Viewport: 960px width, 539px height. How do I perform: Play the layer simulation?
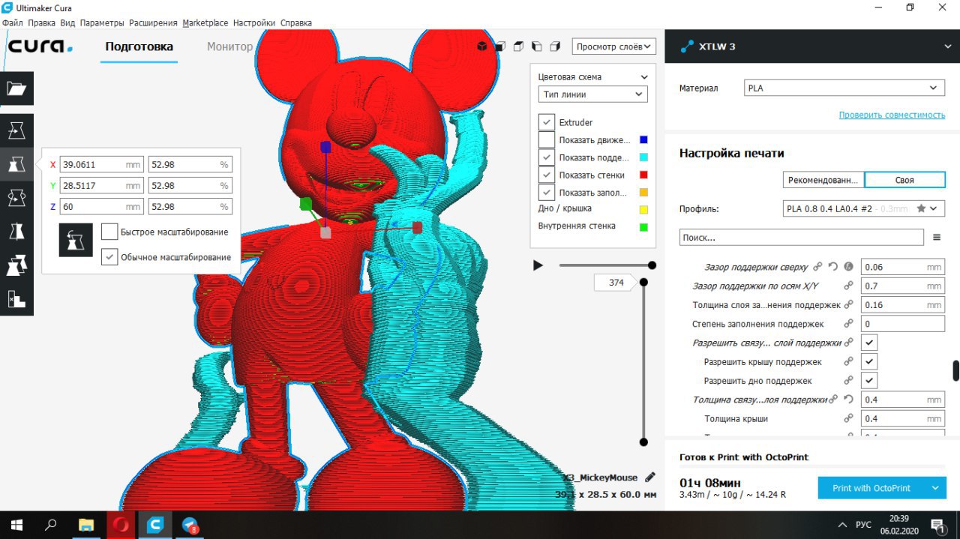pyautogui.click(x=538, y=265)
